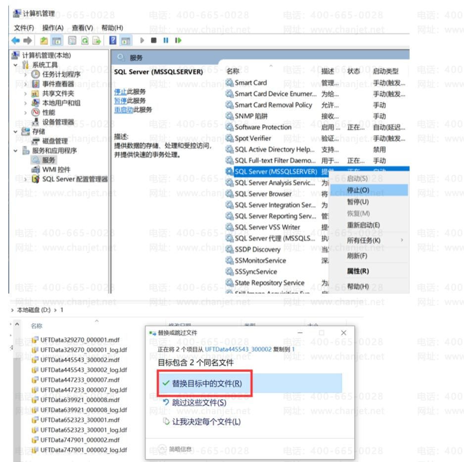Viewport: 464px width, 462px height.
Task: Choose 停止(O) in the context menu
Action: (x=369, y=190)
